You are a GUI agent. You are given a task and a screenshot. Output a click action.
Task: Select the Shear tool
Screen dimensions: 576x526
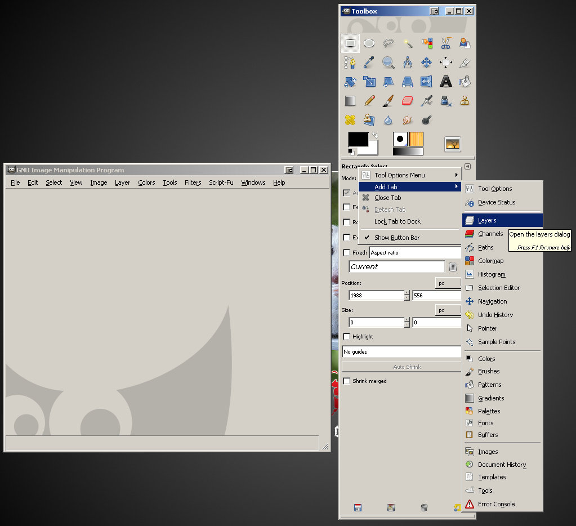pos(389,82)
